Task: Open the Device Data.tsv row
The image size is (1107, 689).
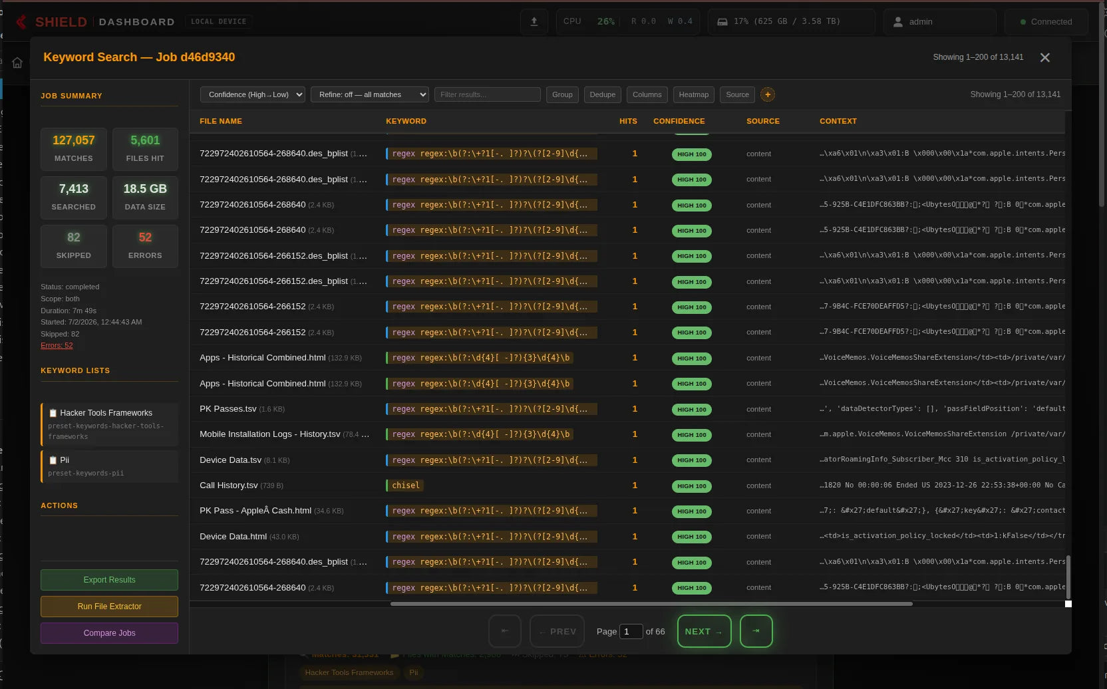Action: (627, 460)
